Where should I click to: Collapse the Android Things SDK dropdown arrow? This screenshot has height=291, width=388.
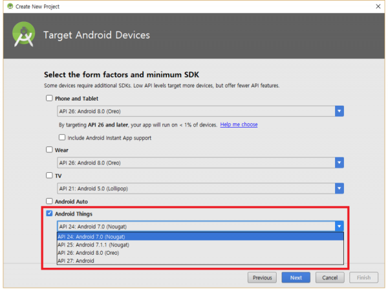(x=339, y=226)
